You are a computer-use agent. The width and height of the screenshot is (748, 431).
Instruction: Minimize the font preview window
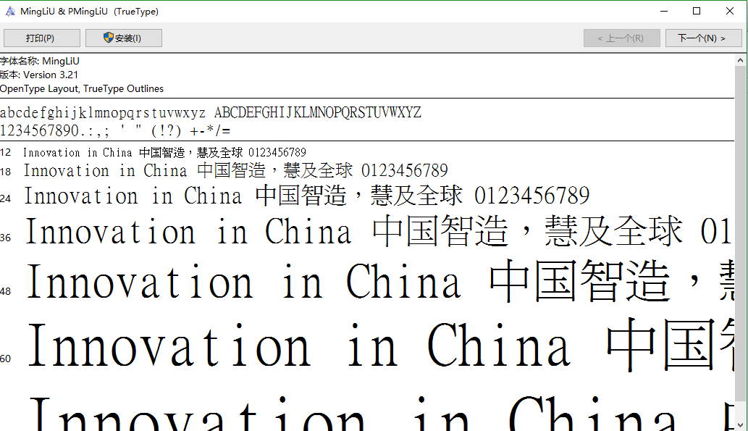coord(663,11)
